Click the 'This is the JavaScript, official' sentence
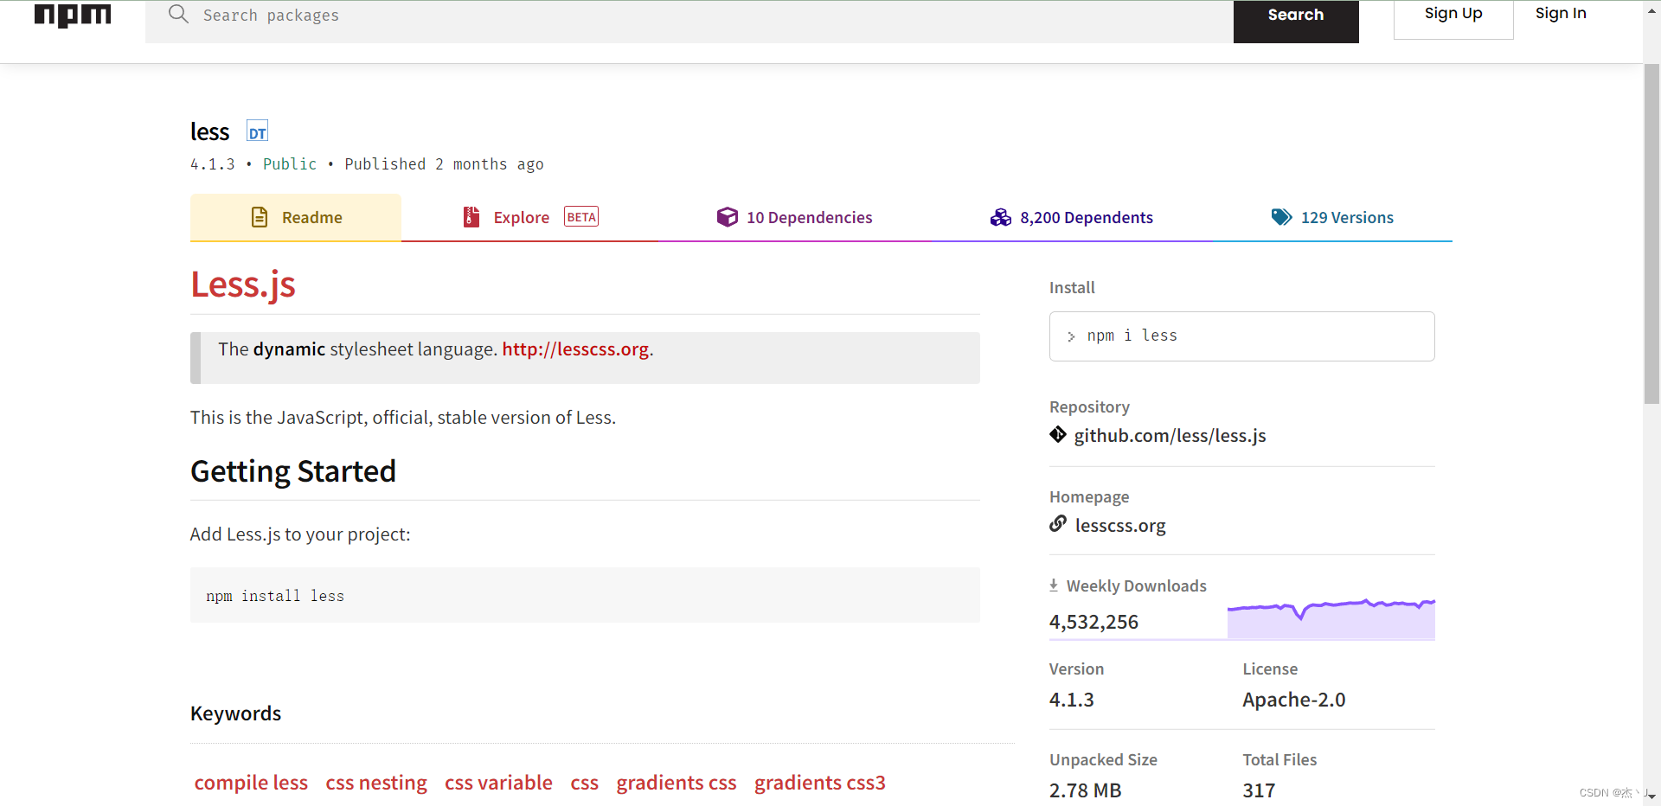Image resolution: width=1661 pixels, height=806 pixels. click(x=403, y=418)
